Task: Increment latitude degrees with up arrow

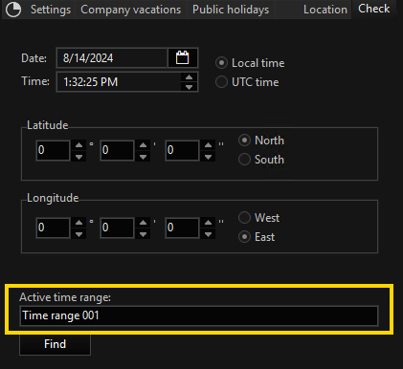Action: [x=78, y=145]
